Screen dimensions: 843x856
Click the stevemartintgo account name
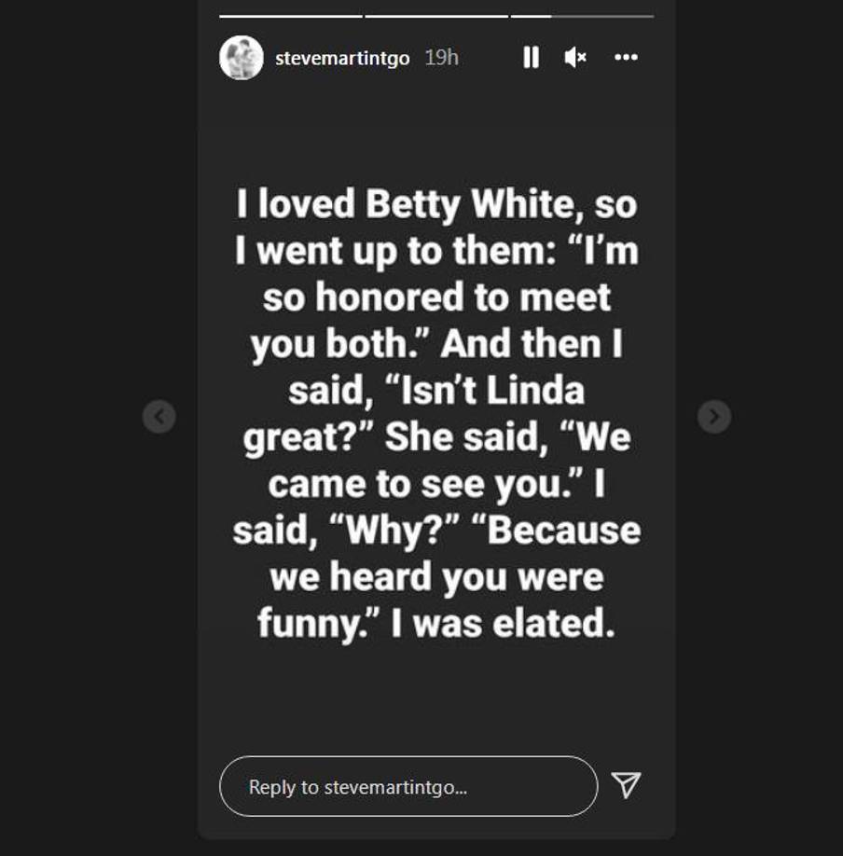[x=343, y=57]
